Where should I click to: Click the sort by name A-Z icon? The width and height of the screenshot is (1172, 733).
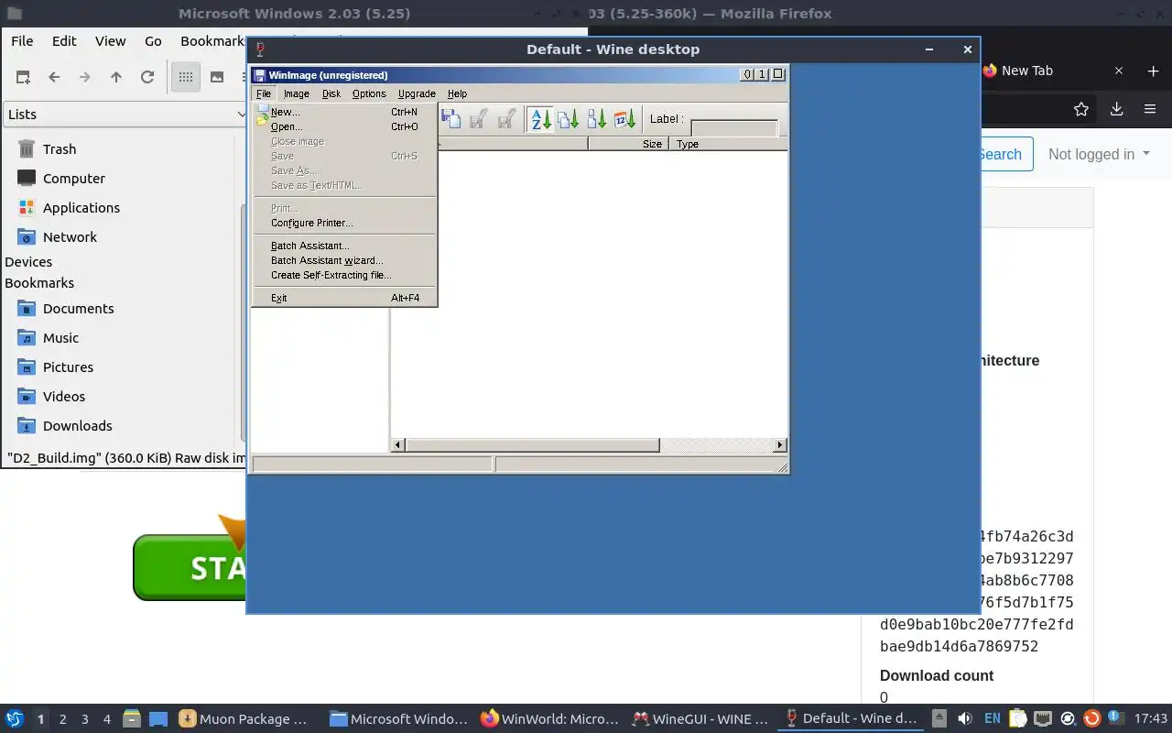pos(540,119)
